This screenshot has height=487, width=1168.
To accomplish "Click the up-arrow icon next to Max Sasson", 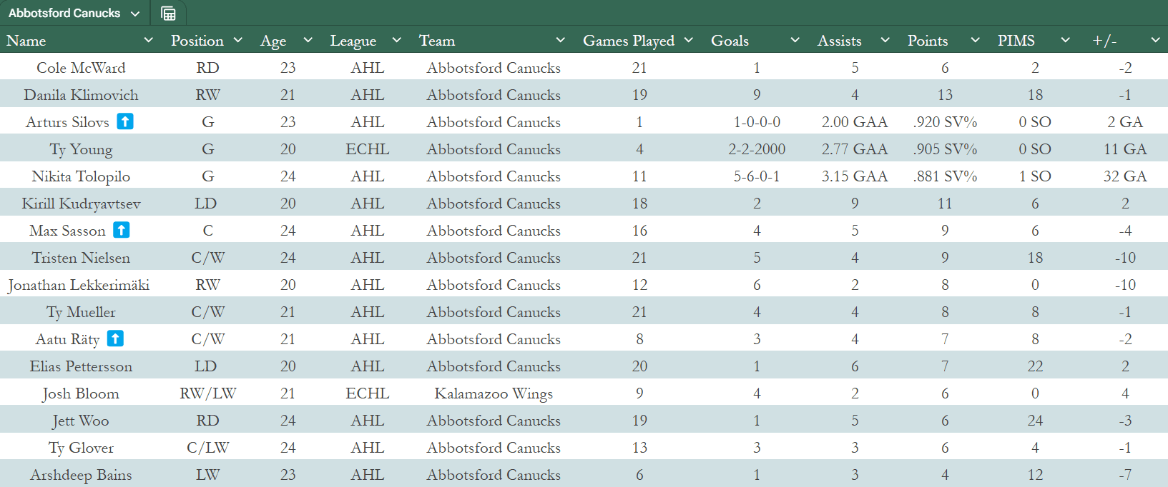I will click(122, 230).
